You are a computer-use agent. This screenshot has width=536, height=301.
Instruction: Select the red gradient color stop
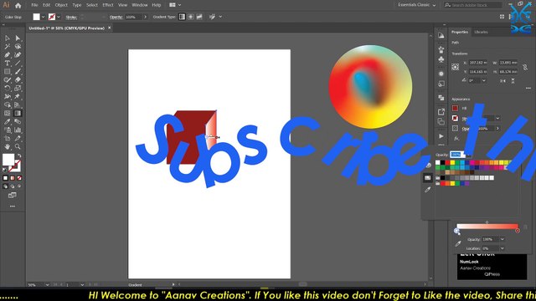coord(518,231)
